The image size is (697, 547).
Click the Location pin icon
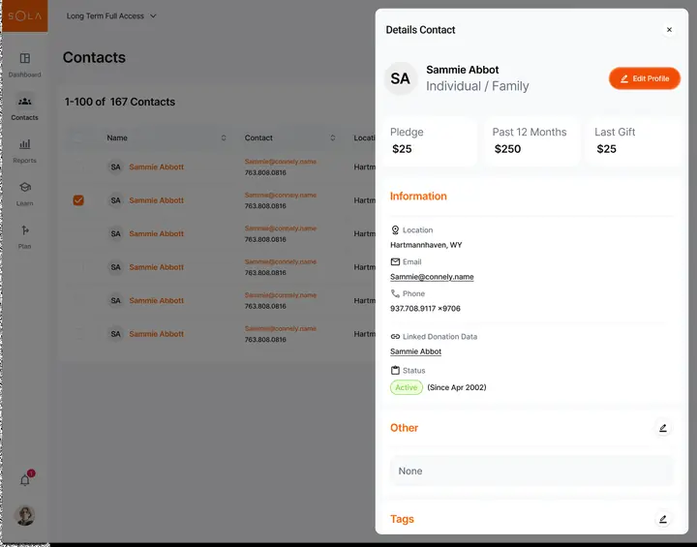tap(395, 229)
